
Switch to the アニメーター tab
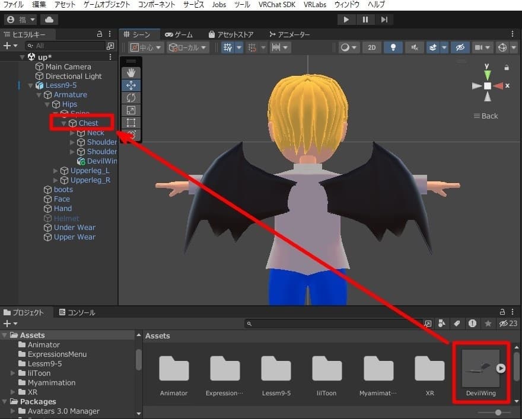click(289, 34)
